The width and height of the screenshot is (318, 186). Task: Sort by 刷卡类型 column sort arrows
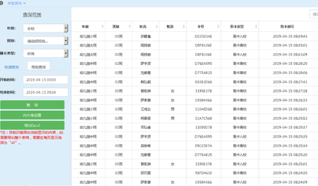click(x=256, y=26)
